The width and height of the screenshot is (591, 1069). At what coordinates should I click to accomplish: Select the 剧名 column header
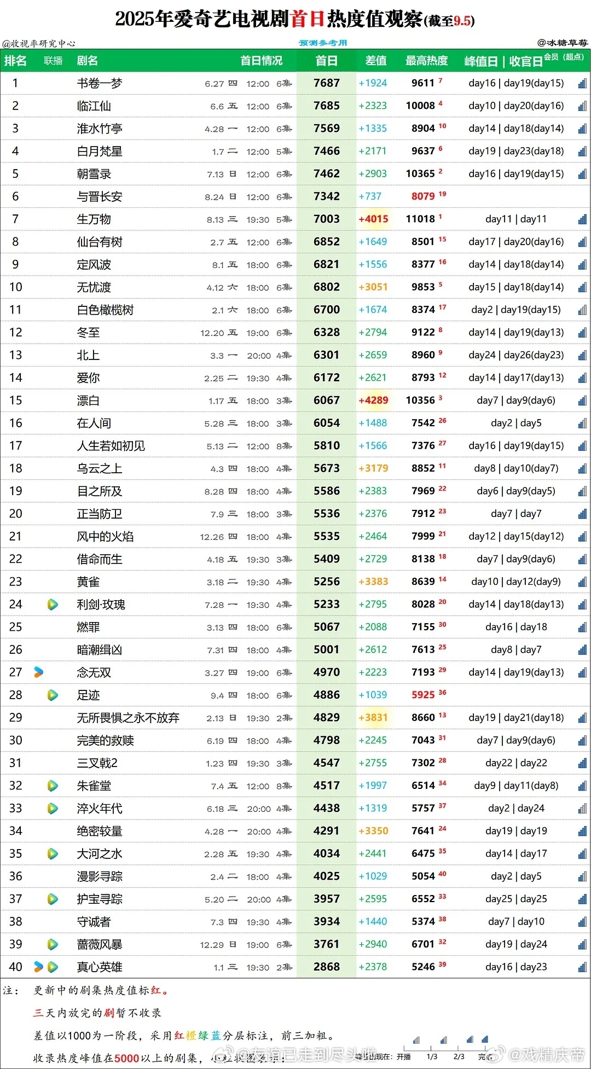(x=88, y=61)
